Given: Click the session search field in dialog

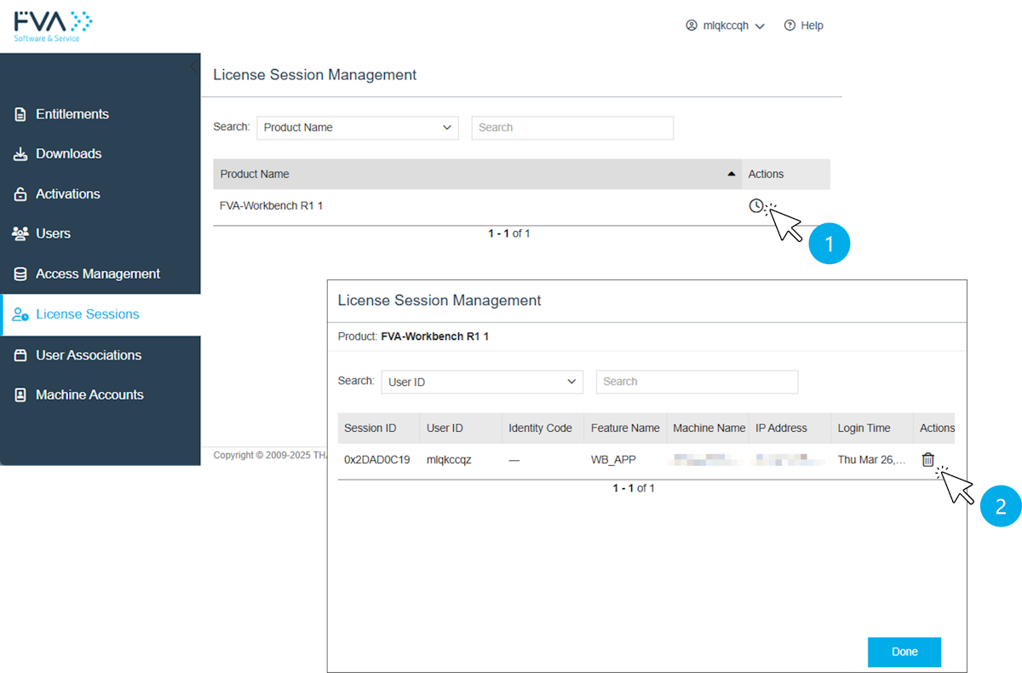Looking at the screenshot, I should 696,382.
